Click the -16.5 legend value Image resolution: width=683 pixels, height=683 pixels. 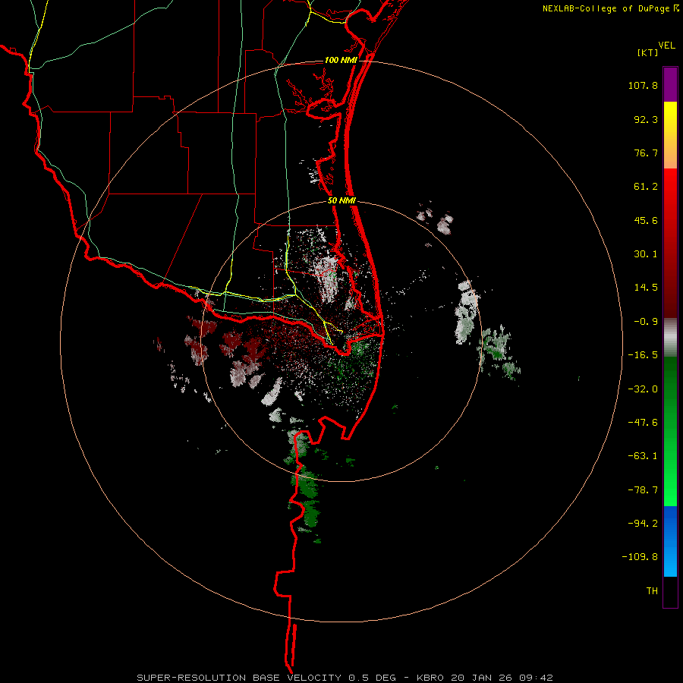tap(643, 355)
